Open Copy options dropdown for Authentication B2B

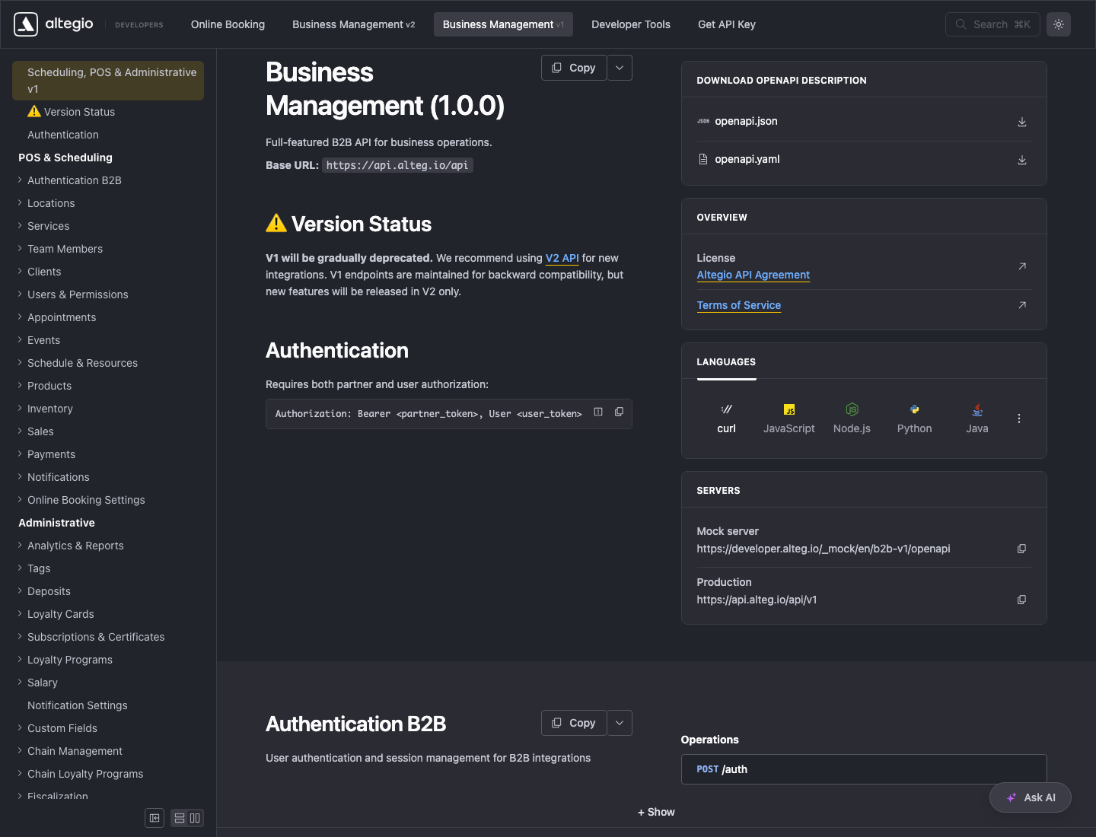620,723
